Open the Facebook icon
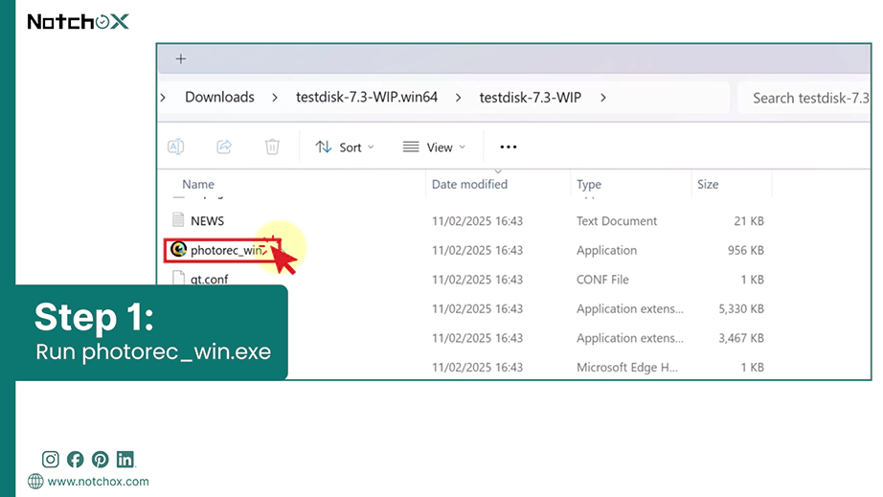883x497 pixels. pos(75,460)
